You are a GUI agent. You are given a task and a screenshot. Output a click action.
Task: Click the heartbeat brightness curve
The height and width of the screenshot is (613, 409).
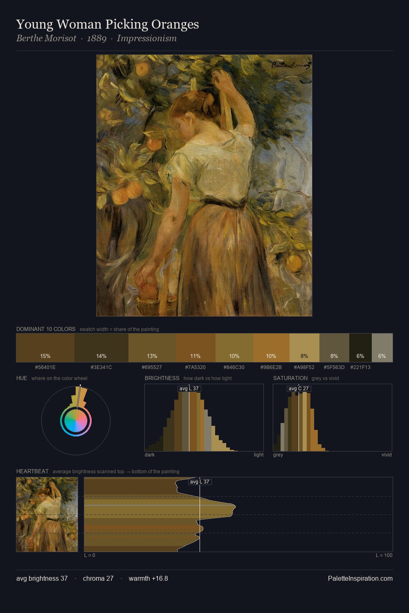[x=160, y=515]
